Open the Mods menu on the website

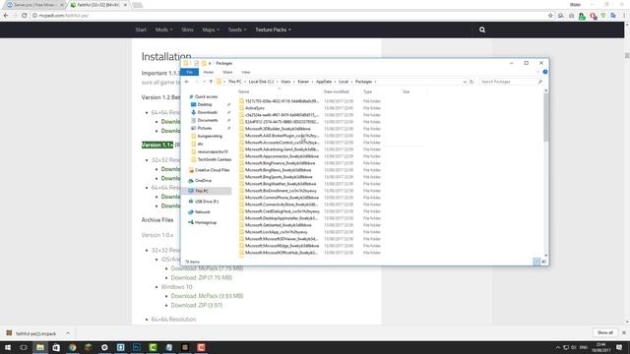pos(163,29)
